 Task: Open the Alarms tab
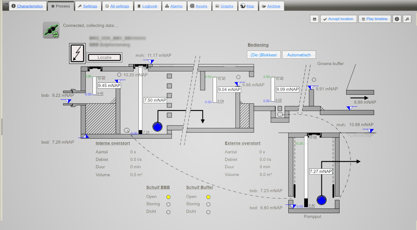[x=174, y=6]
